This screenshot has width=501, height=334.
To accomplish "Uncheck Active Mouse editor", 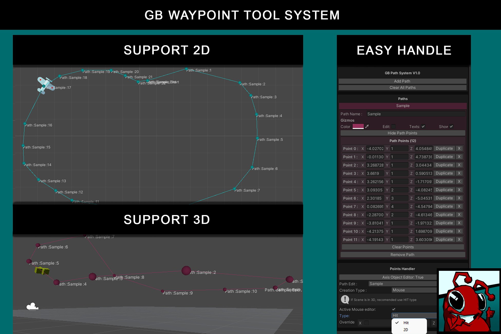I will coord(394,309).
